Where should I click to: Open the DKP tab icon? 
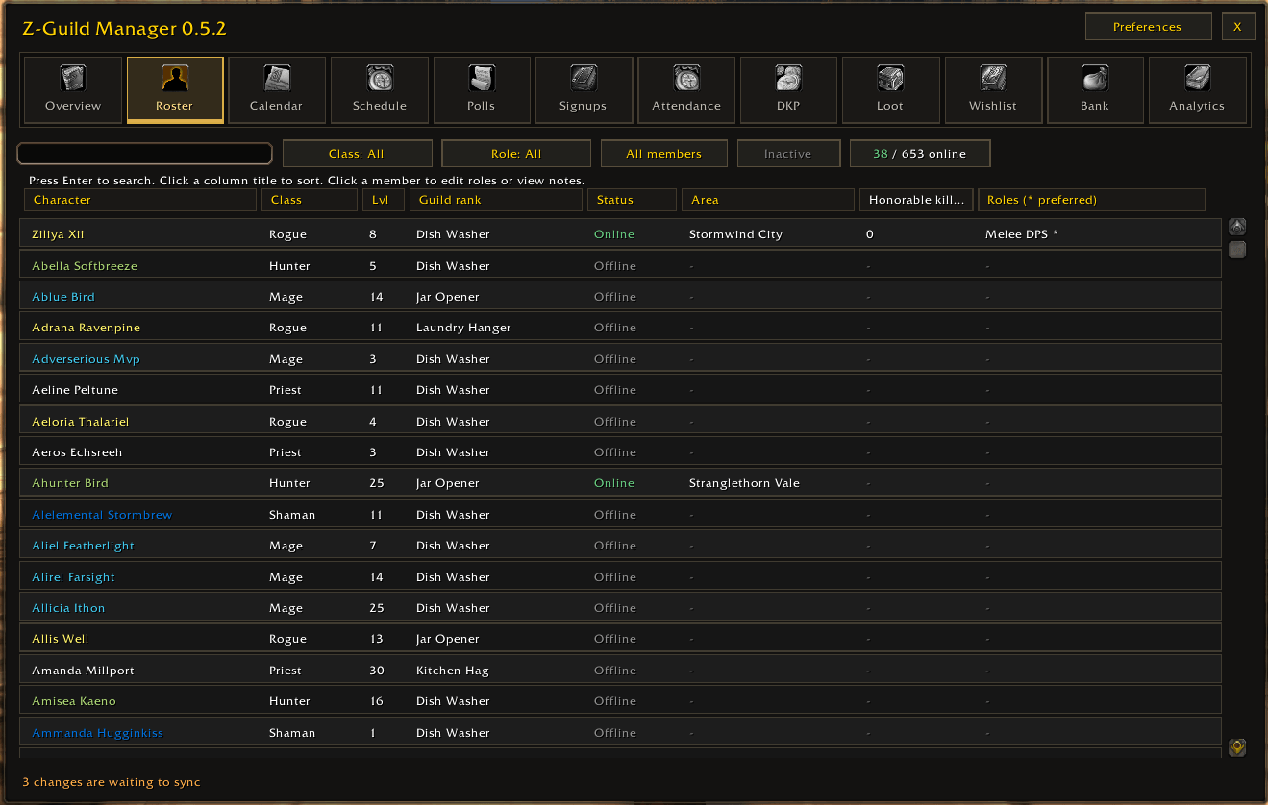(788, 79)
